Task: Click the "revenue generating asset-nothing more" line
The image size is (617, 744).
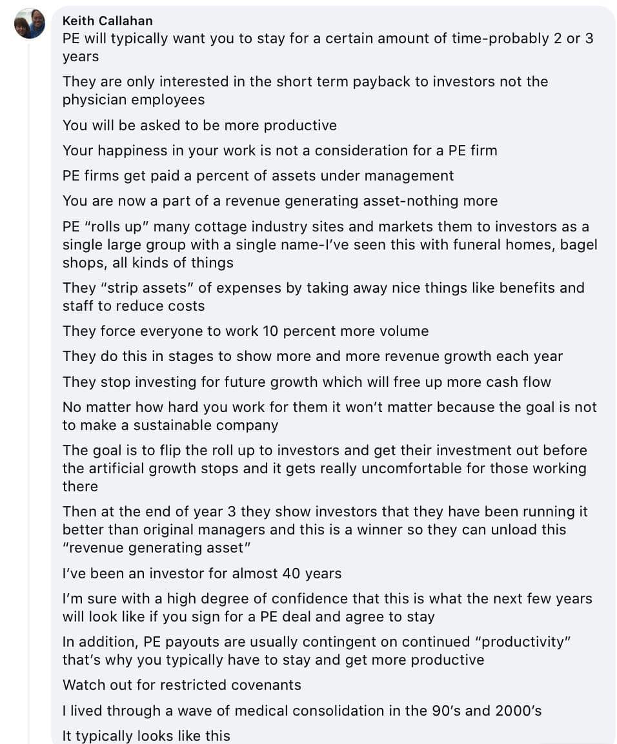Action: click(279, 201)
